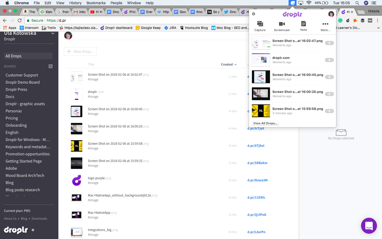
Task: Click Blog link in sidebar footer
Action: point(24,219)
